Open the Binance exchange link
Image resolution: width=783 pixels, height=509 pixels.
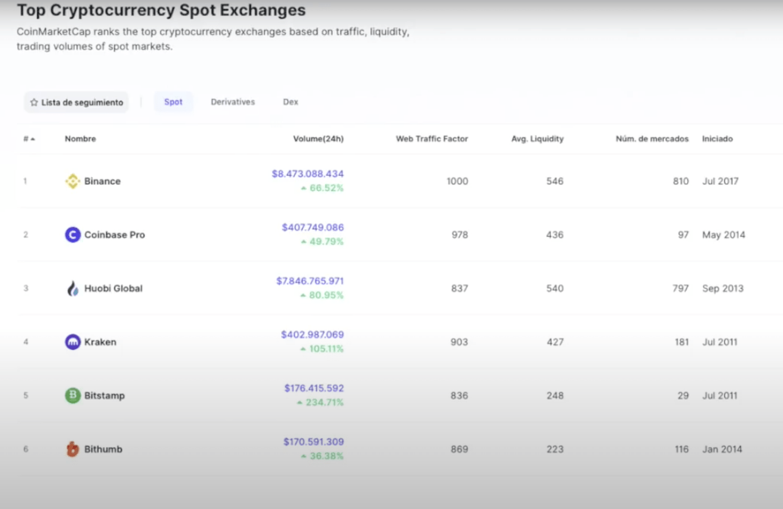(102, 181)
